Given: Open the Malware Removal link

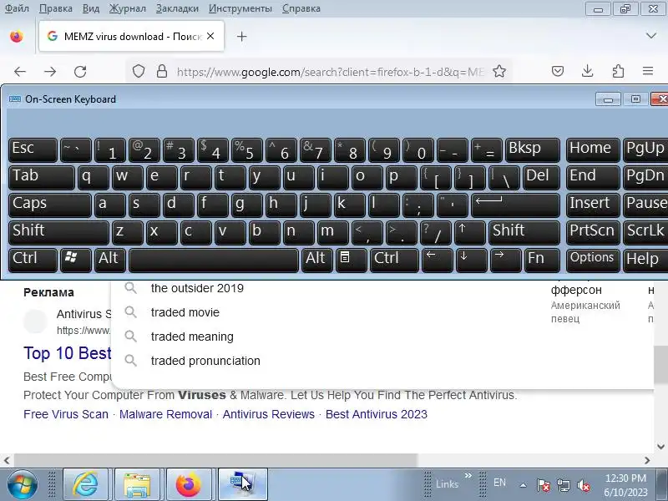Looking at the screenshot, I should (165, 414).
